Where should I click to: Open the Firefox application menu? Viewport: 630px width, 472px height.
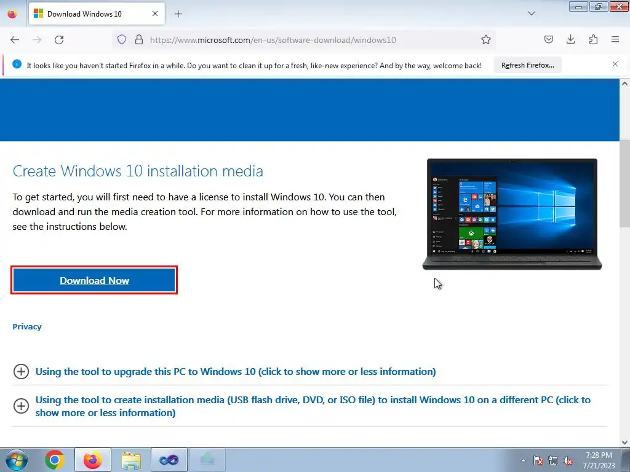[x=615, y=40]
